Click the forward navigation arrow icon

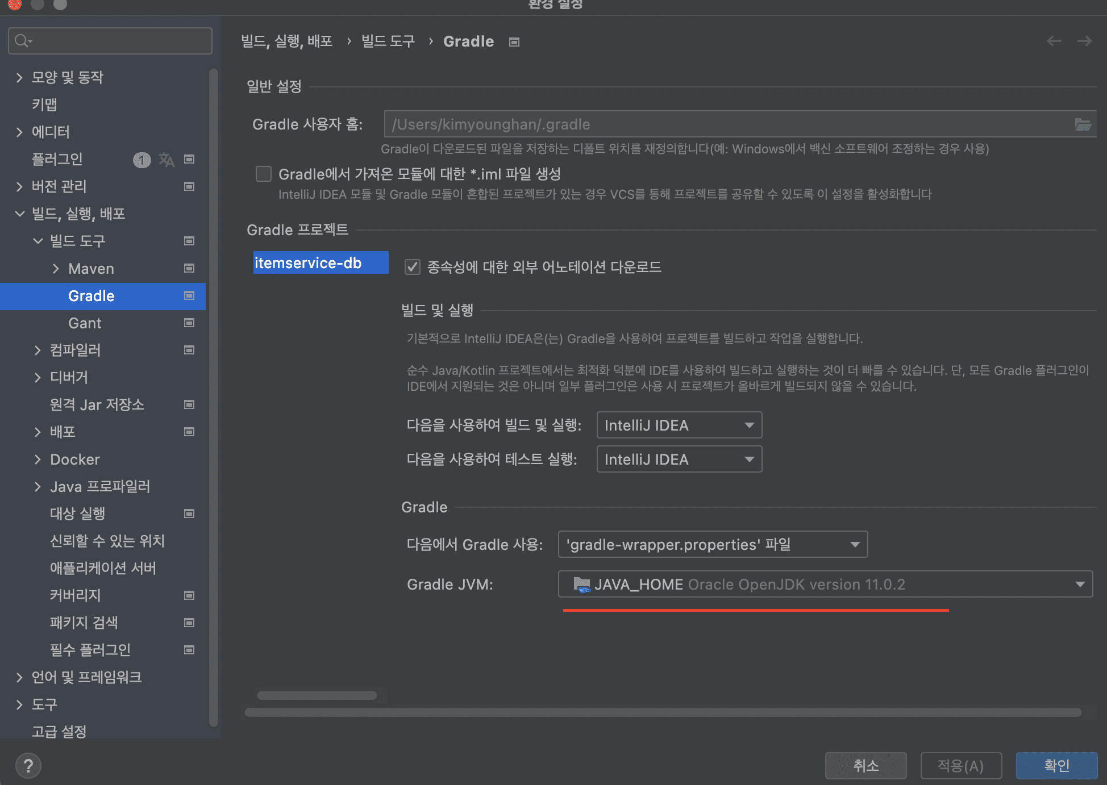pos(1084,41)
